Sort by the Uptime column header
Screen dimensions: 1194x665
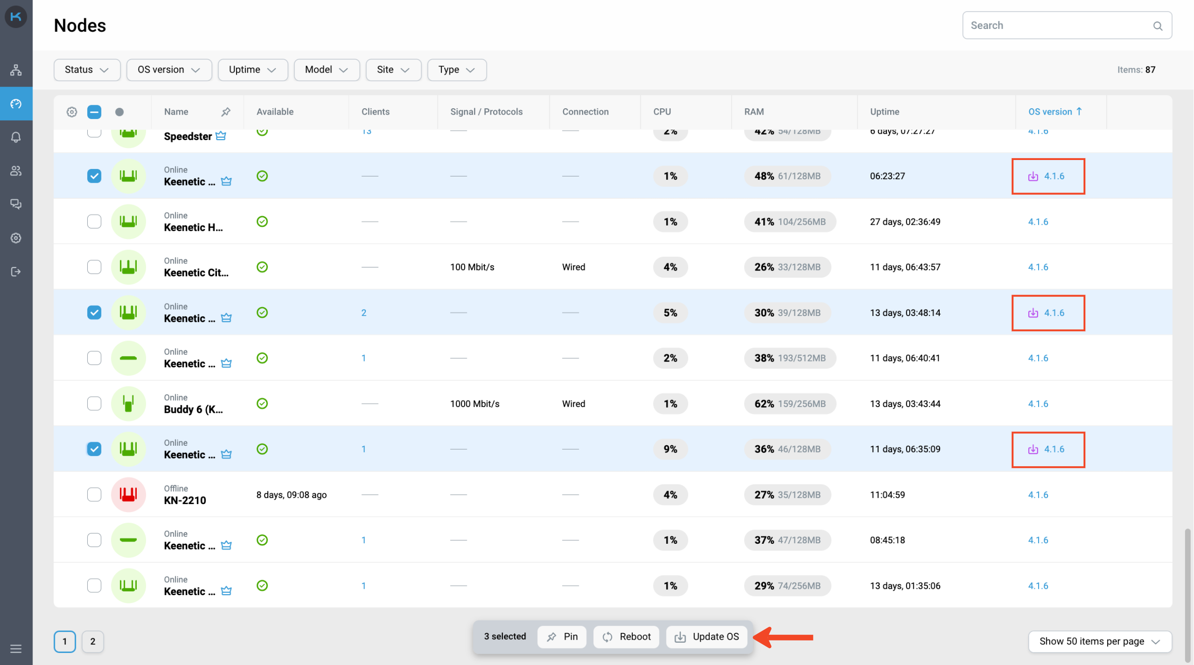[x=884, y=112]
